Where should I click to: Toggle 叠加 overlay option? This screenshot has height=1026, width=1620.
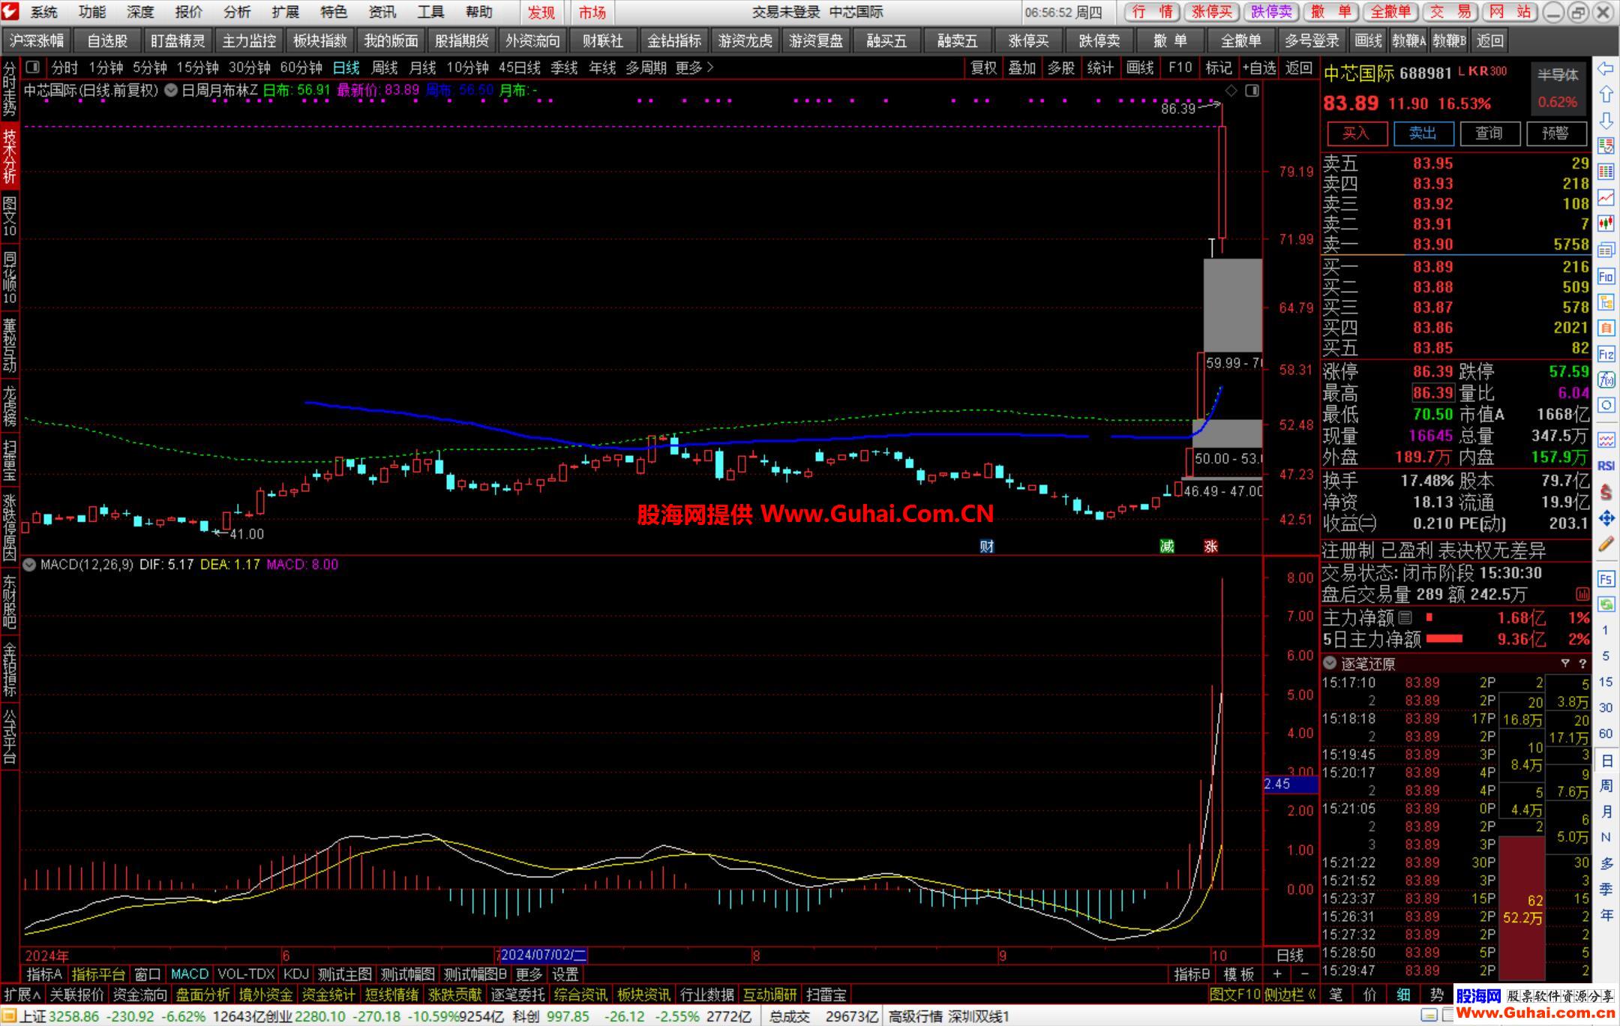click(1021, 68)
